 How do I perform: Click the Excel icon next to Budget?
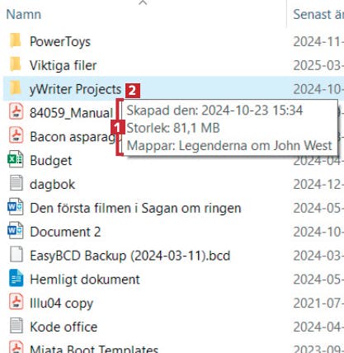pos(16,160)
